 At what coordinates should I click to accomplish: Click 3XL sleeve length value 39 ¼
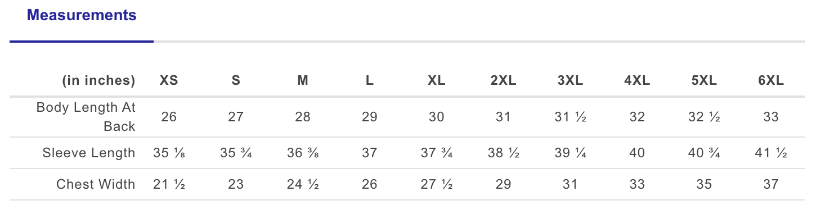[570, 153]
